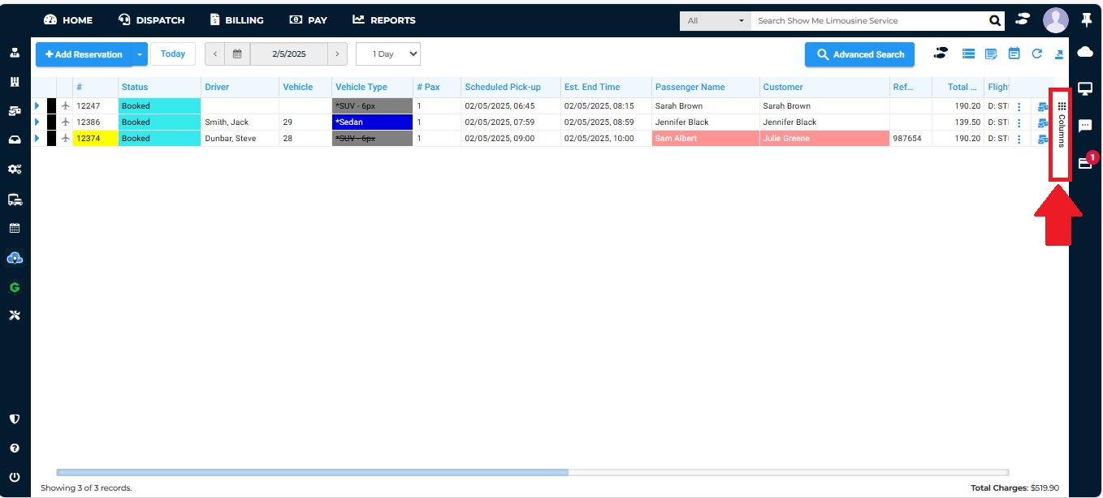Viewport: 1103px width, 498px height.
Task: Expand the row for reservation 12247
Action: tap(37, 106)
